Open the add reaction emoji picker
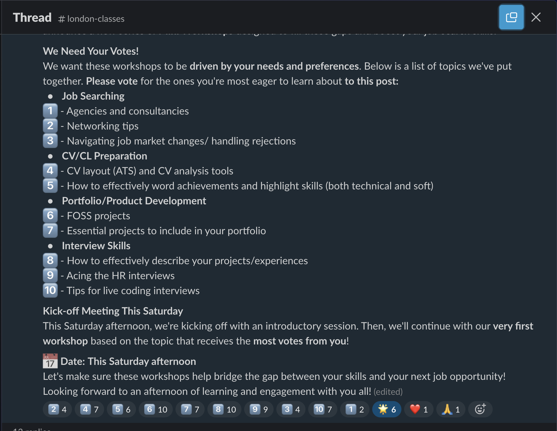Image resolution: width=557 pixels, height=431 pixels. click(x=480, y=409)
